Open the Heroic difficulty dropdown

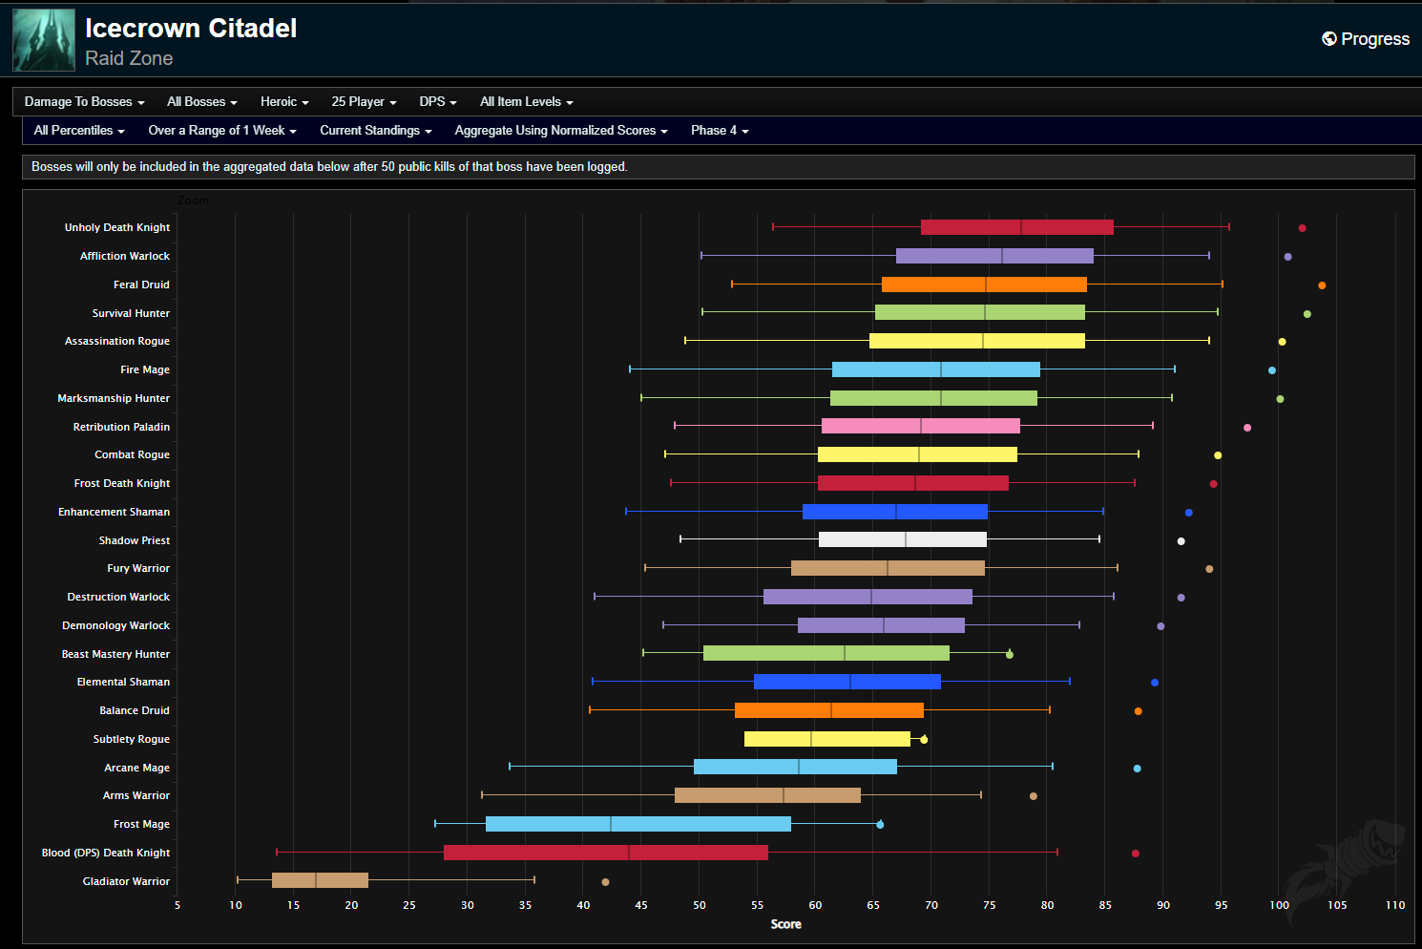click(284, 102)
